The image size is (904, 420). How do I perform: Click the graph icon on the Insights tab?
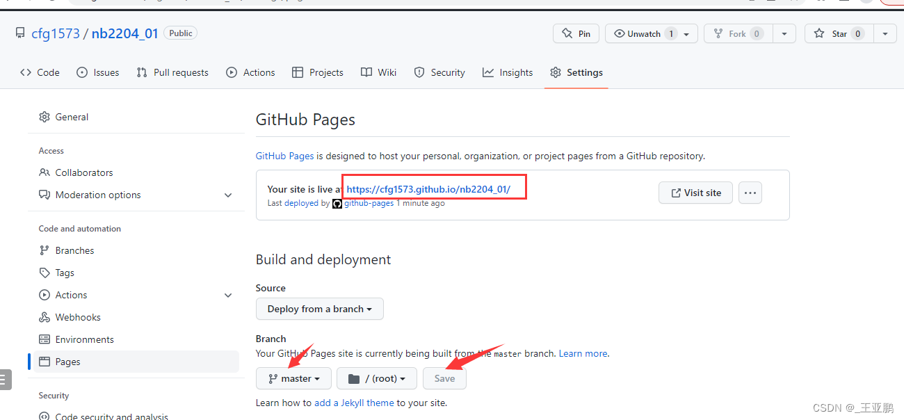tap(488, 72)
